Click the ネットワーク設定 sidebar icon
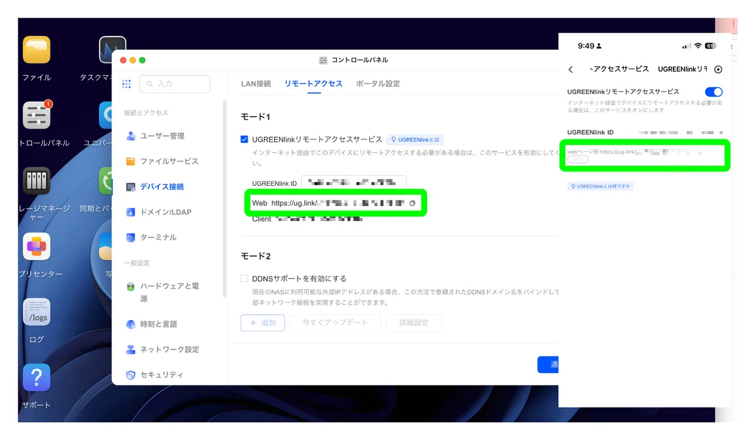 pos(130,350)
